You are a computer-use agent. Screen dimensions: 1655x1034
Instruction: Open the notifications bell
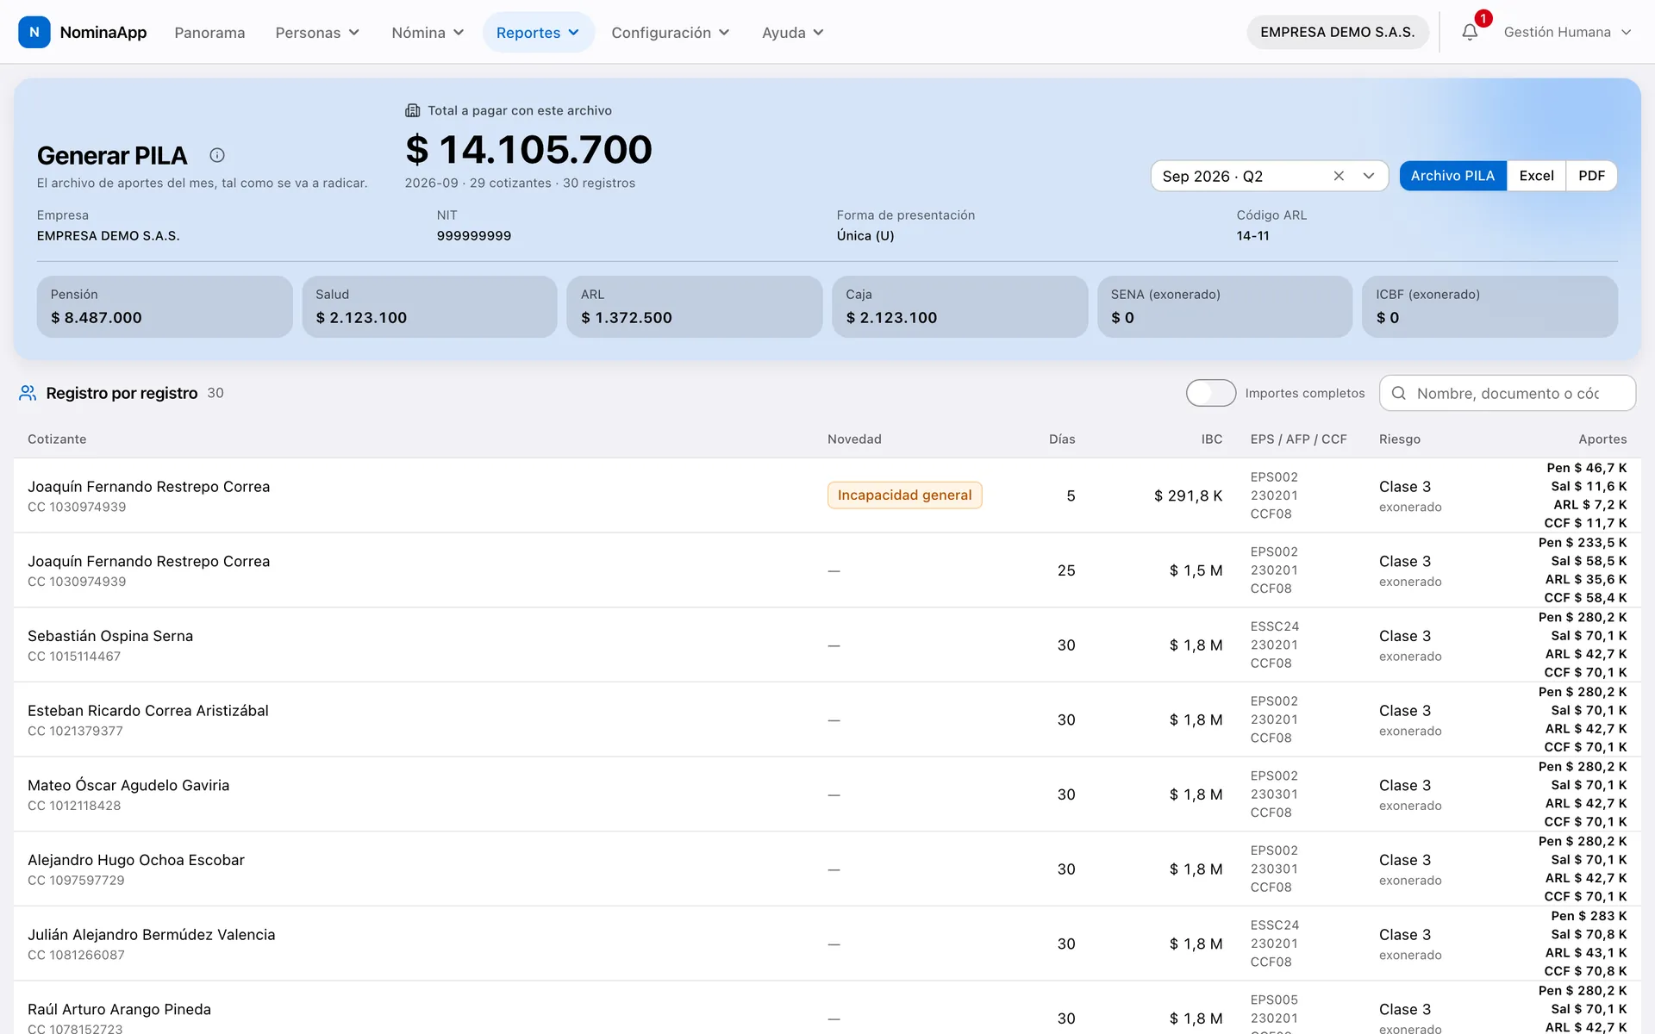pos(1470,32)
